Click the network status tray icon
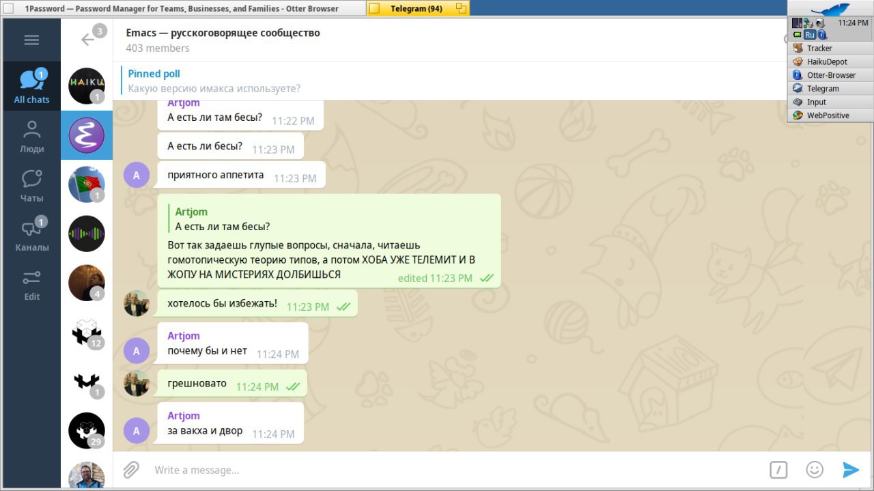The image size is (874, 491). click(x=808, y=23)
